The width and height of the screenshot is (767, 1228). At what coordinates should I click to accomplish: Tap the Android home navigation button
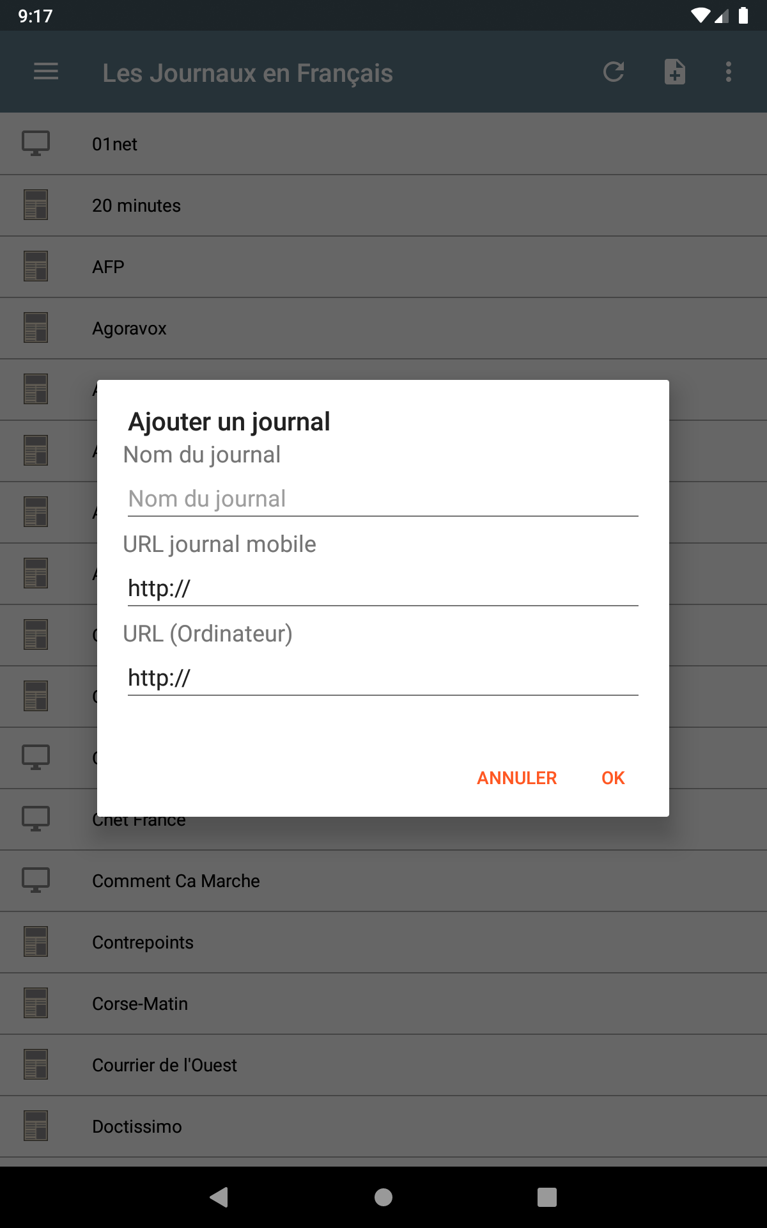383,1197
